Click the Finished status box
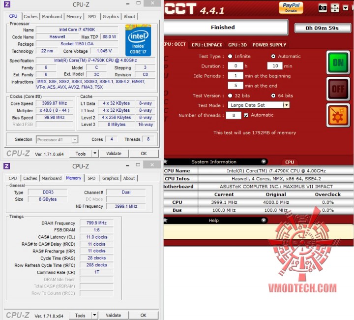Viewport: 354px width, 320px height. point(226,28)
